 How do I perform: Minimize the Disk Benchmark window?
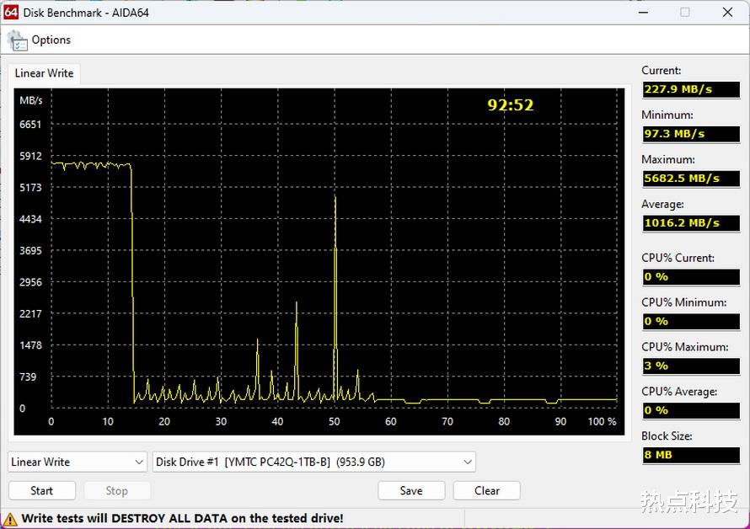click(643, 12)
